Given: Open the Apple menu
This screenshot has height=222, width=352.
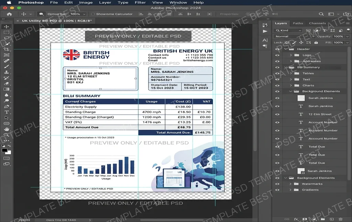Looking at the screenshot, I should click(x=9, y=2).
